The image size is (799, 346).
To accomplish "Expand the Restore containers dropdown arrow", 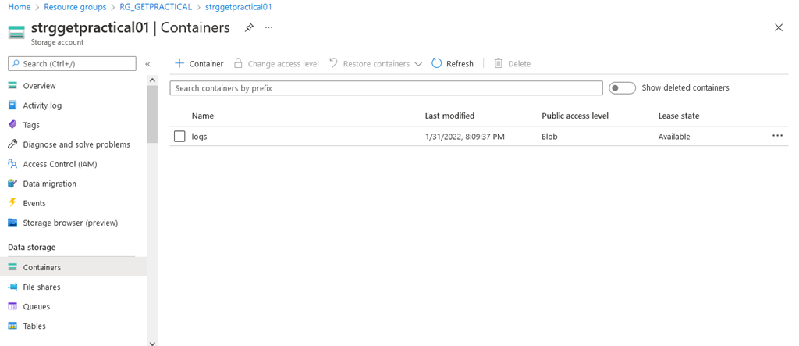I will pos(418,64).
